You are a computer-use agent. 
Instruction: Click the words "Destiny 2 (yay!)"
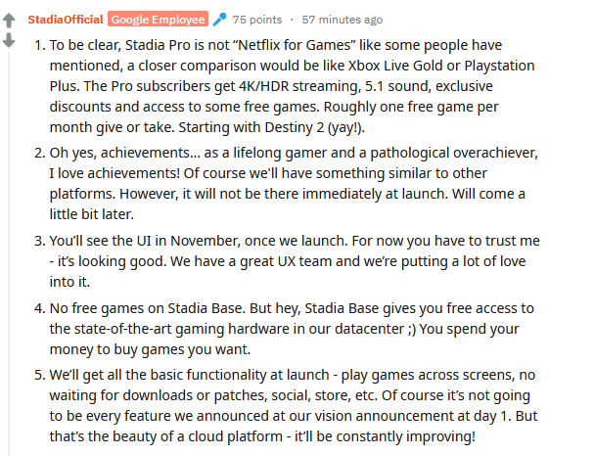coord(314,127)
